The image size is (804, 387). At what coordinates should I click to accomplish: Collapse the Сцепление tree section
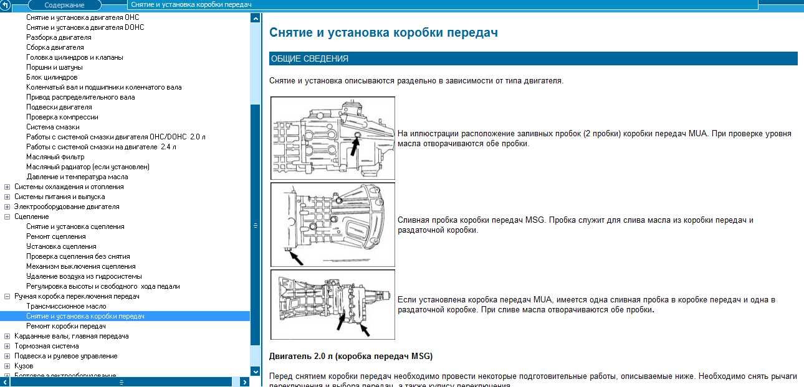click(7, 217)
